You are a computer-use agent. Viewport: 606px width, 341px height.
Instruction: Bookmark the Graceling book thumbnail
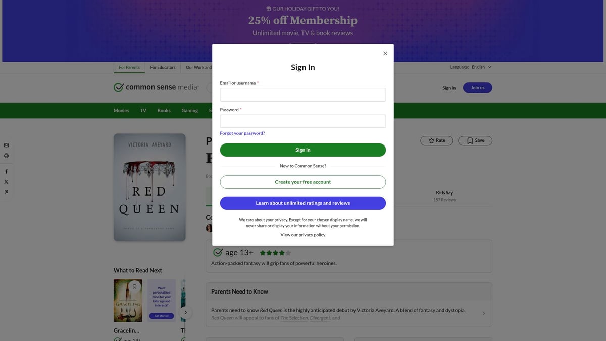click(x=134, y=287)
